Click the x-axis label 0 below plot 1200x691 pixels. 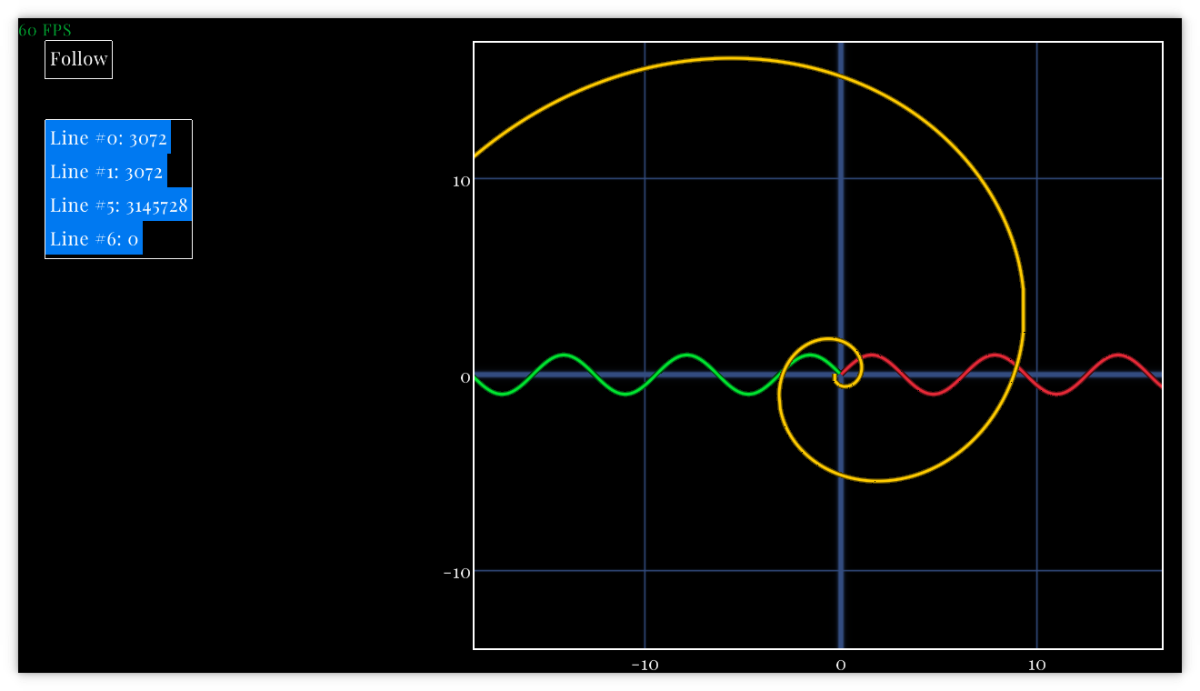coord(841,665)
